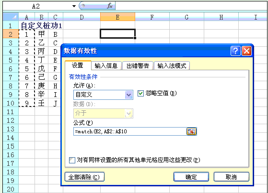Open the 允许 dropdown showing 自定义
Screen dimensions: 268x193
tap(128, 95)
